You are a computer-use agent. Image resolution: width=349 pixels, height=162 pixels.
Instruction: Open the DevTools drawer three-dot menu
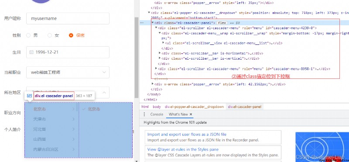[x=144, y=114]
